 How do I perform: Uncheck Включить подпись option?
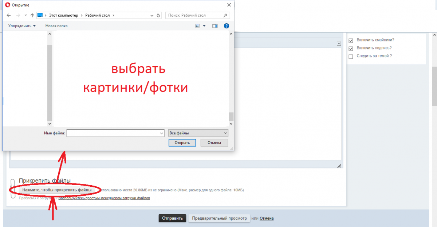[351, 48]
